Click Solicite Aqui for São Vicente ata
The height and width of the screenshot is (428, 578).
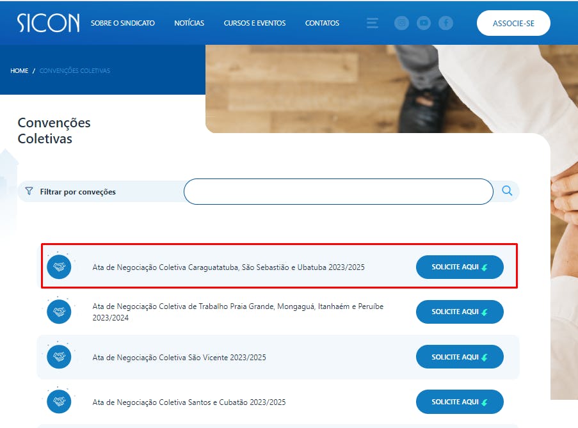tap(460, 357)
